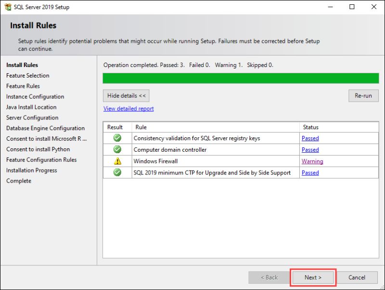Select Installation Progress in the sidebar

tap(31, 170)
